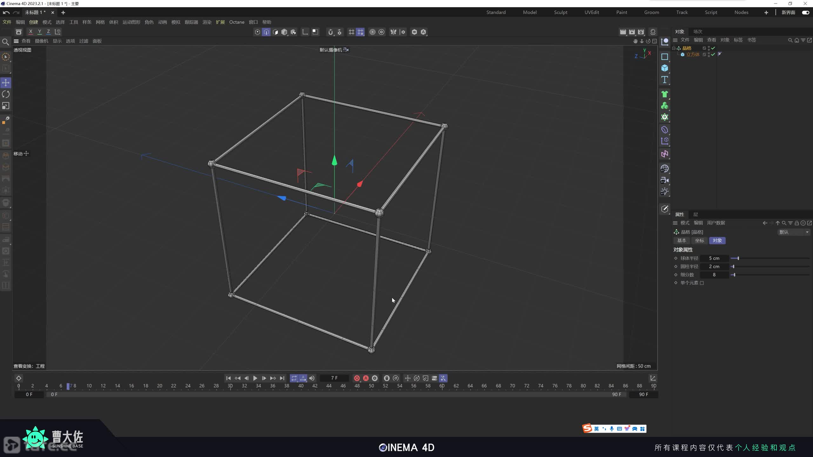Click the Camera object icon
Screen dimensions: 813x457
(664, 180)
